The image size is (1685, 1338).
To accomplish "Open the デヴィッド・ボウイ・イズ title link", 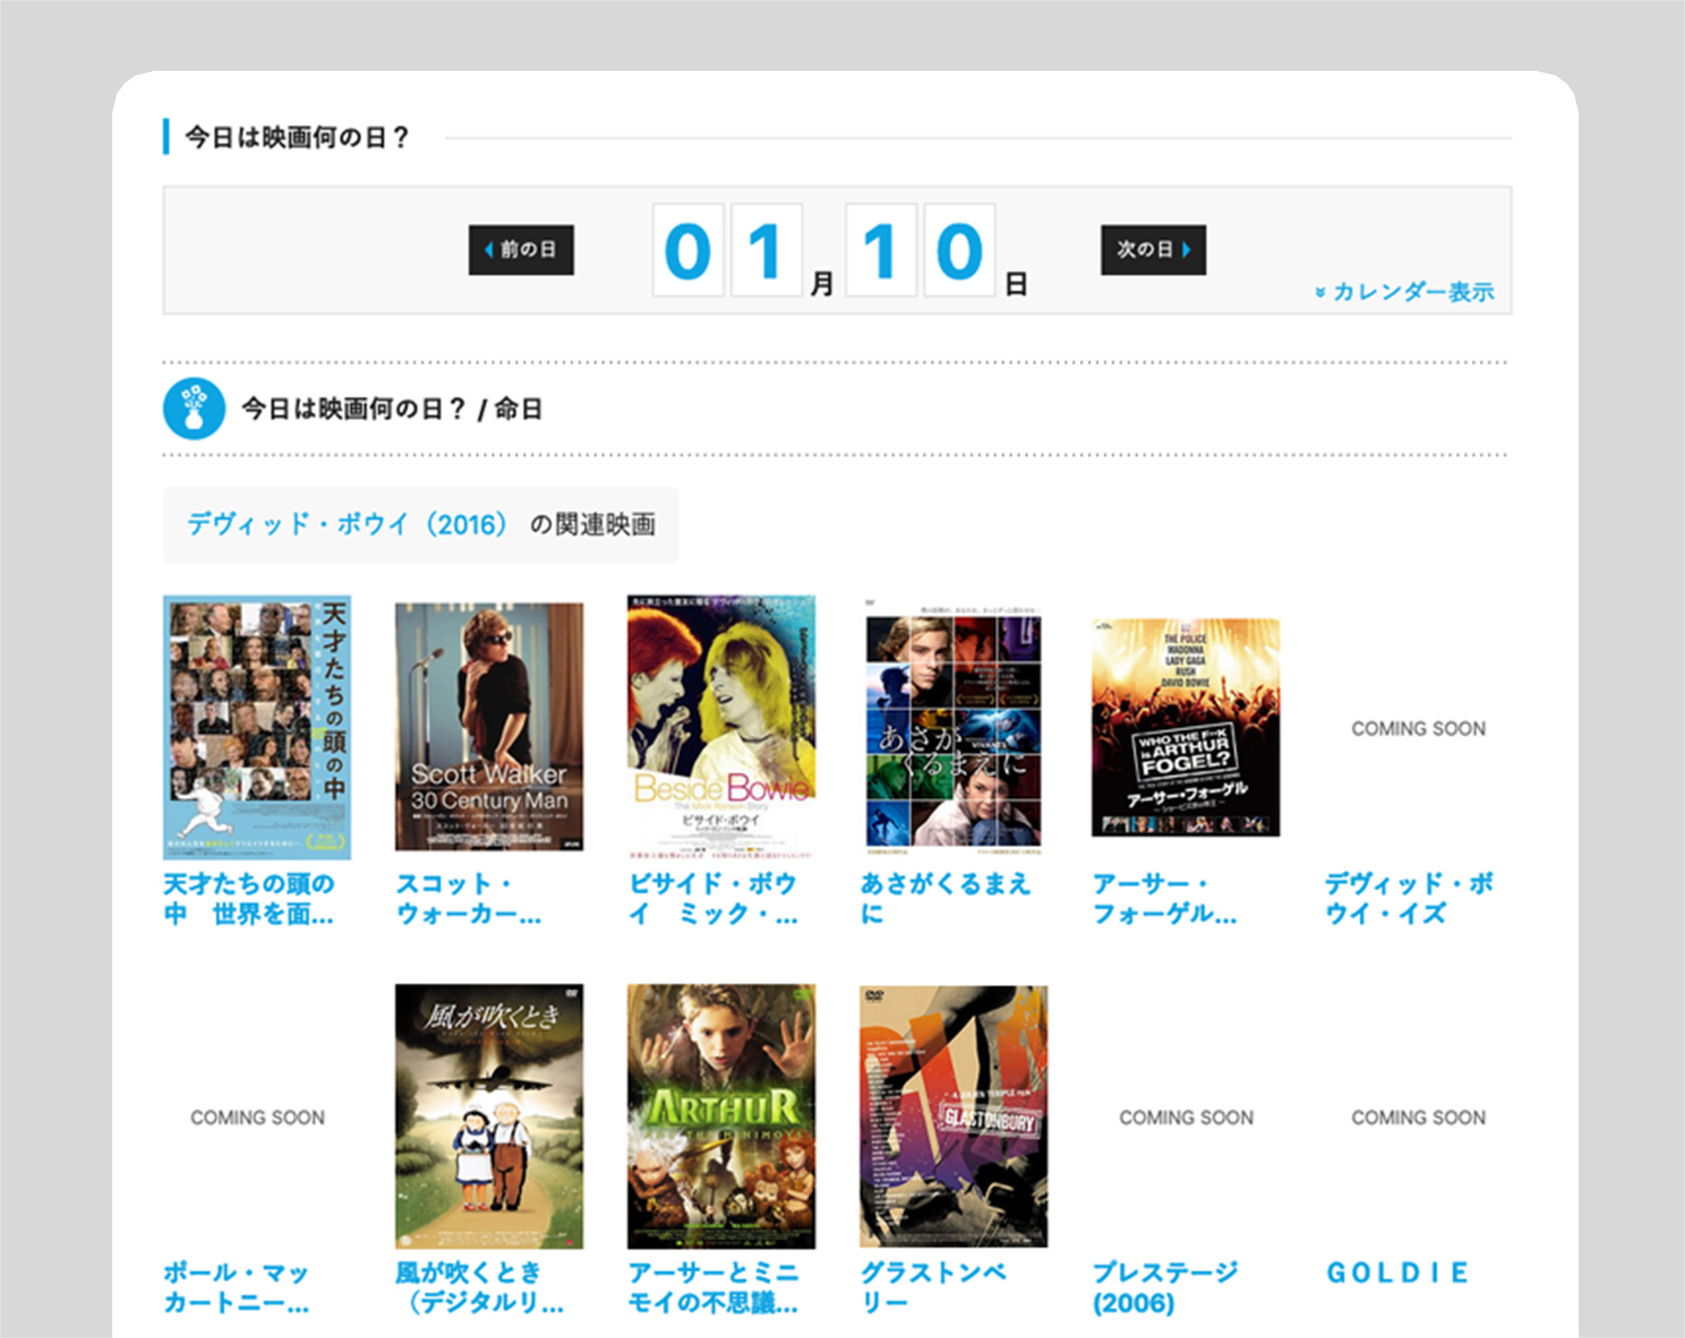I will click(1409, 898).
